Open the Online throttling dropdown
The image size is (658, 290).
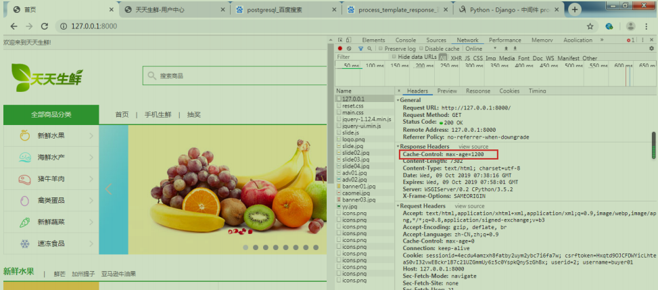tap(481, 49)
